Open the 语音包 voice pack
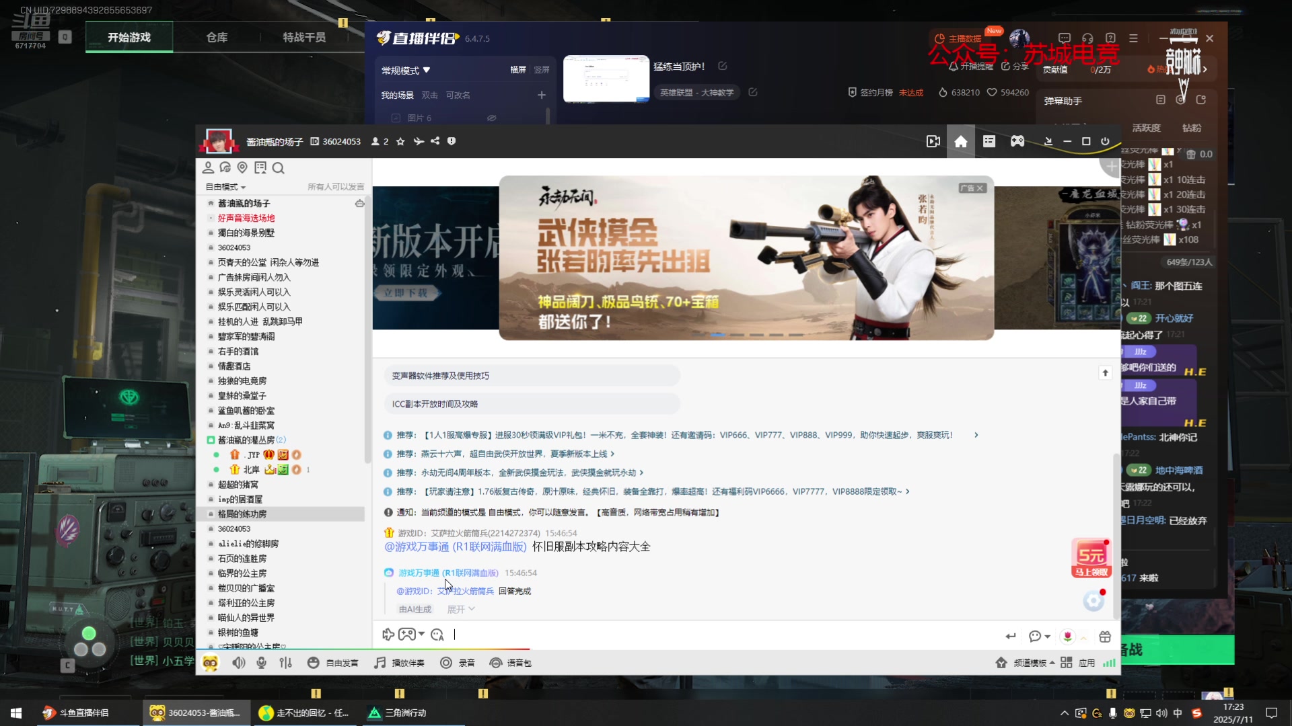 (510, 663)
